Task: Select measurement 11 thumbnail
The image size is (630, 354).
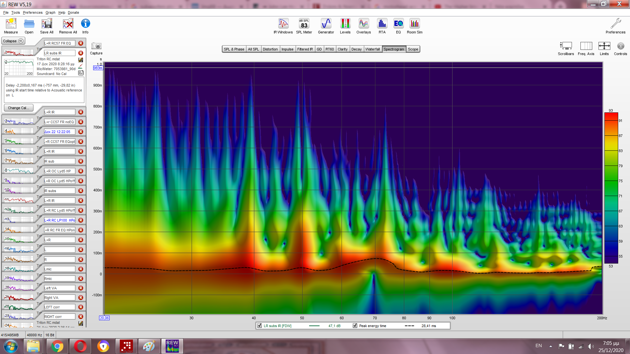Action: (x=19, y=200)
